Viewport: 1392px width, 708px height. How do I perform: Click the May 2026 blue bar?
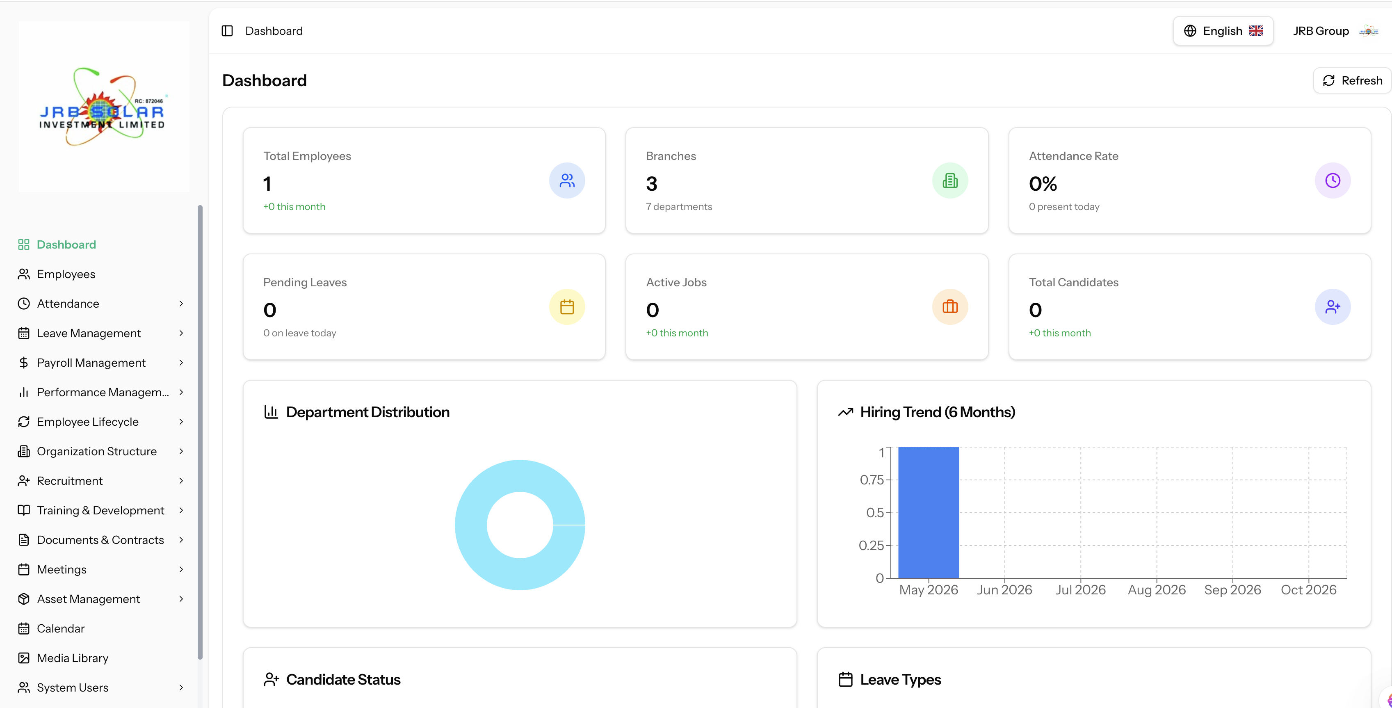tap(929, 512)
